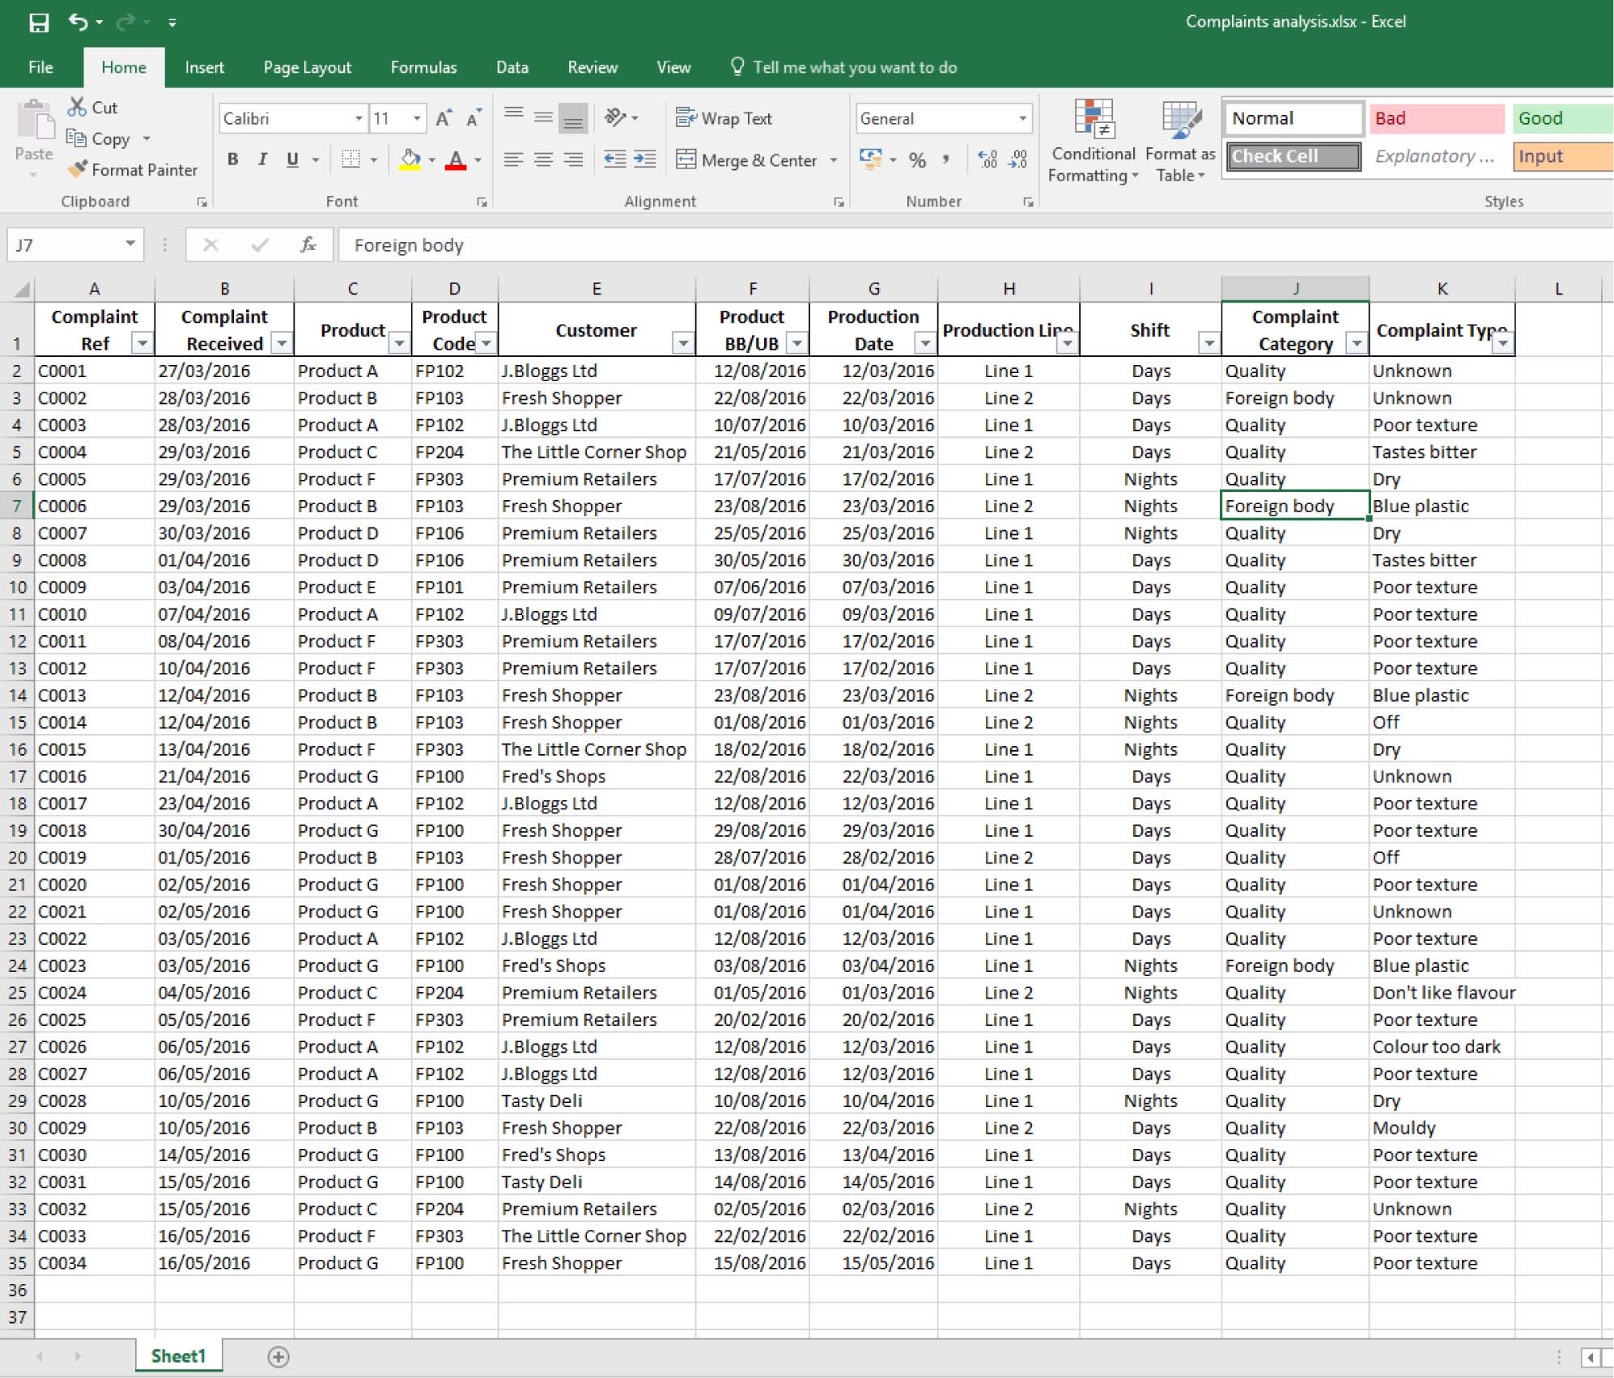Click the Percent Style icon

pyautogui.click(x=917, y=160)
